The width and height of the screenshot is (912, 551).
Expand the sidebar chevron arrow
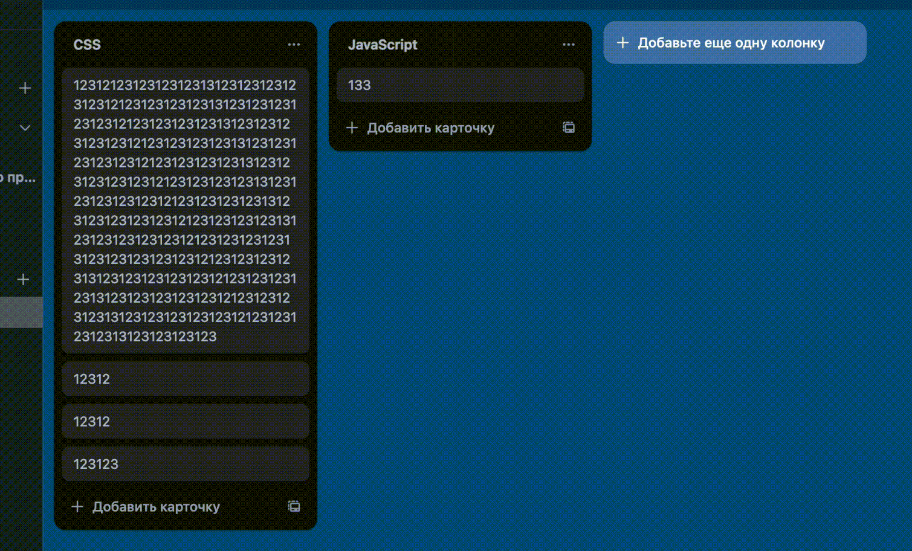tap(25, 128)
